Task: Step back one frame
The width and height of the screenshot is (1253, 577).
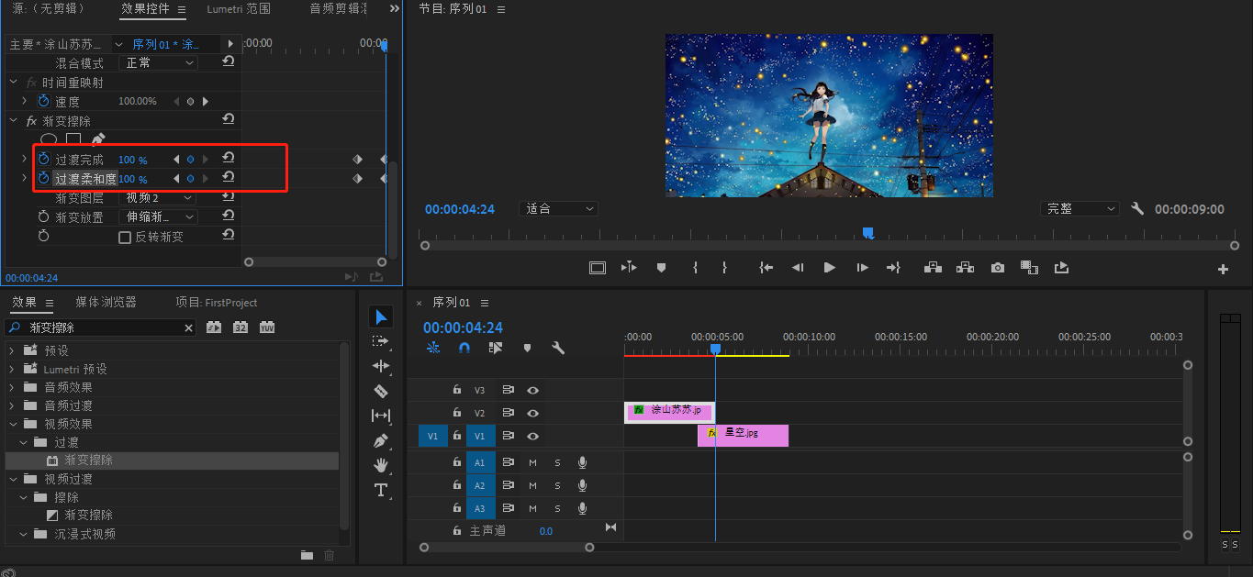Action: [x=798, y=268]
